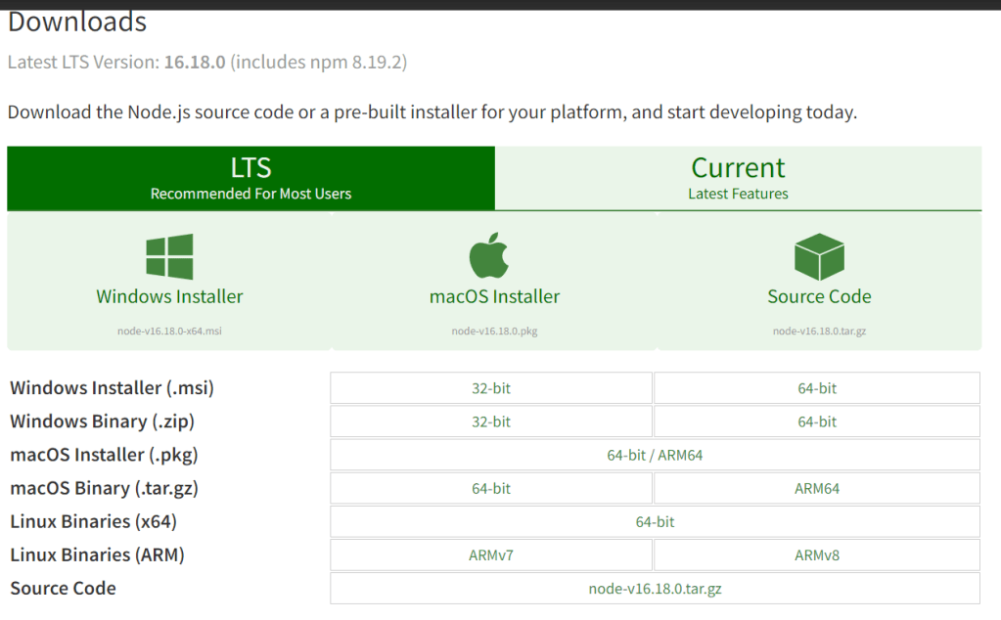Click the Source Code link under the box
The image size is (1001, 620).
pyautogui.click(x=819, y=296)
